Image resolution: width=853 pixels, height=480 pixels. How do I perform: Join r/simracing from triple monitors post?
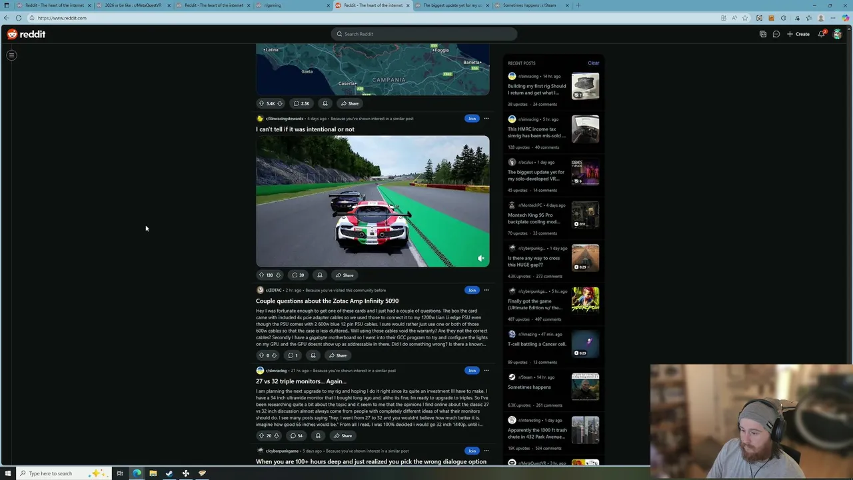[x=472, y=371]
